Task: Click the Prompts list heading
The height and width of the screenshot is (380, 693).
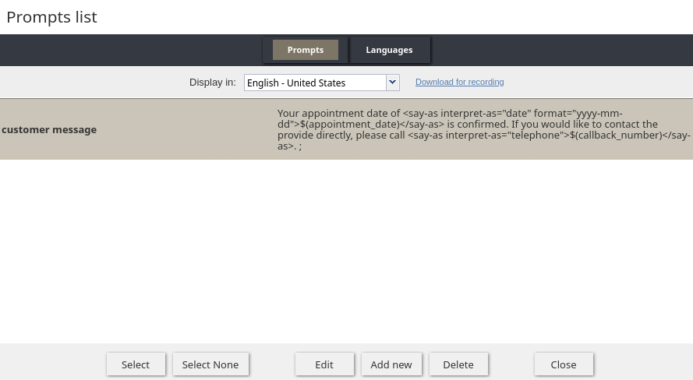Action: pyautogui.click(x=51, y=17)
